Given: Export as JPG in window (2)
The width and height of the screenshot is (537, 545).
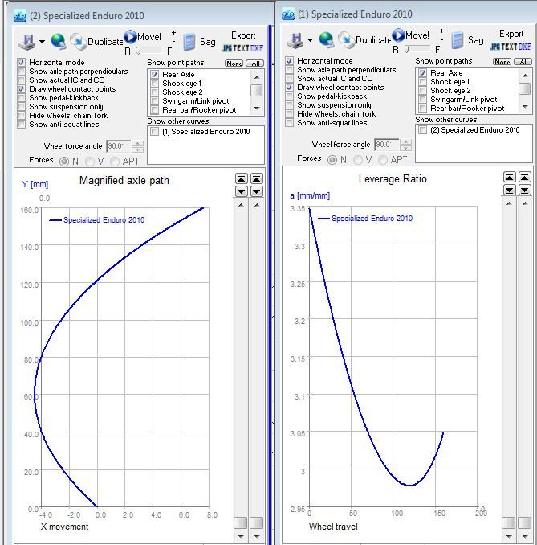Looking at the screenshot, I should coord(227,48).
